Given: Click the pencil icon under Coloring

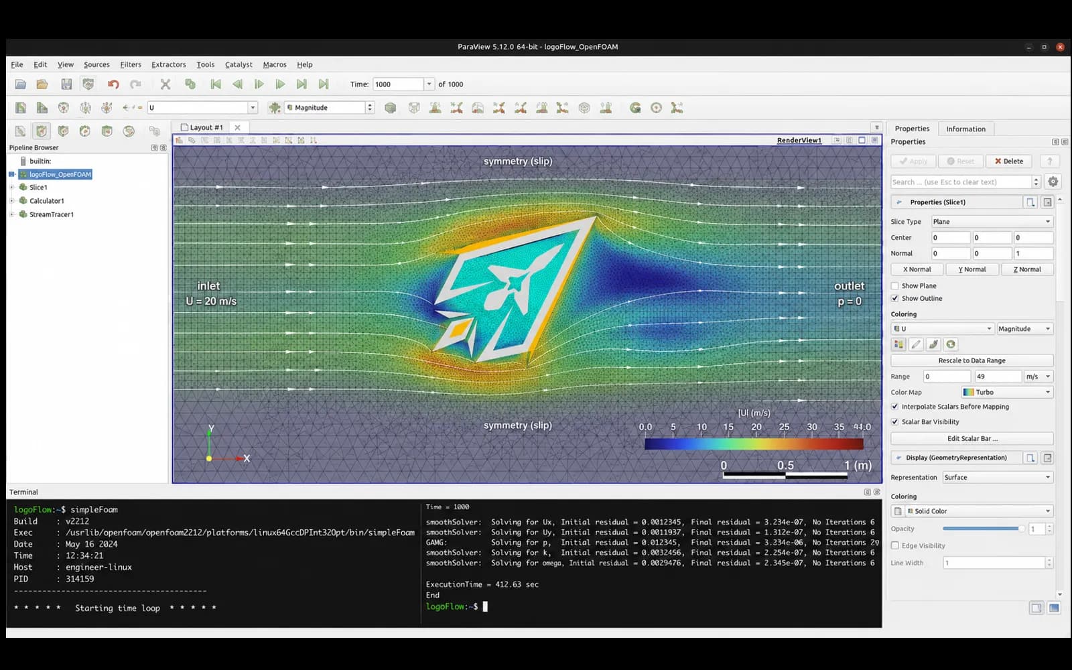Looking at the screenshot, I should [x=916, y=344].
